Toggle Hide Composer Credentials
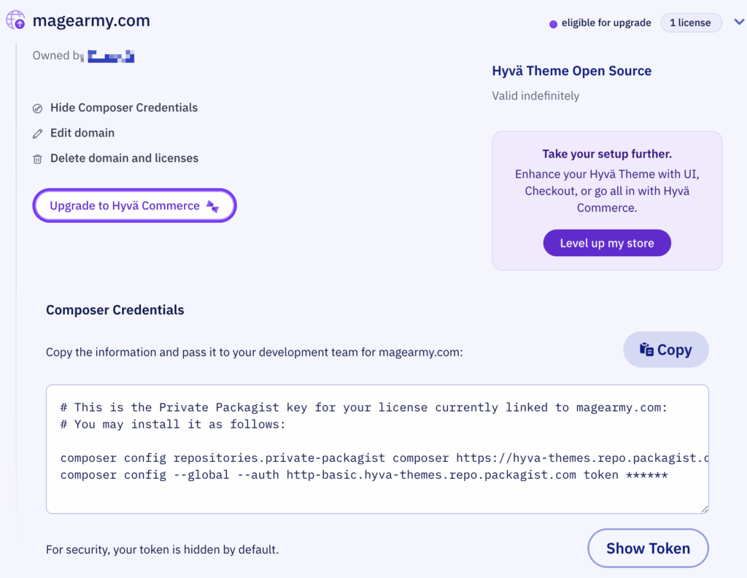This screenshot has width=747, height=578. click(x=123, y=107)
